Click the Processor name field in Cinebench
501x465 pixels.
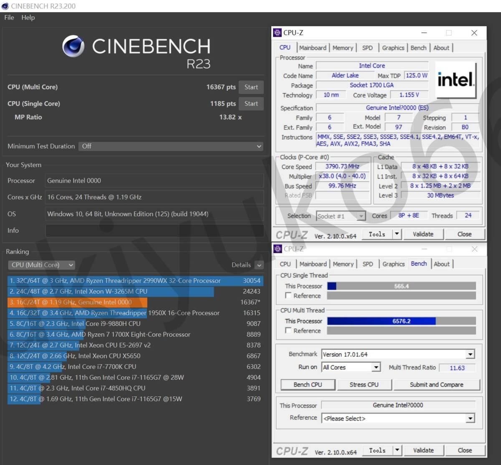154,181
